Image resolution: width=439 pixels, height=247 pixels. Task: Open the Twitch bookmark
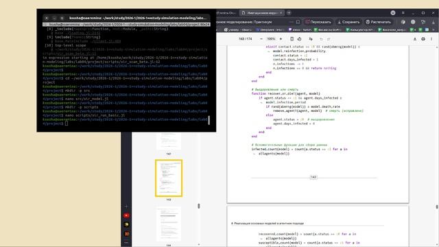click(x=300, y=30)
